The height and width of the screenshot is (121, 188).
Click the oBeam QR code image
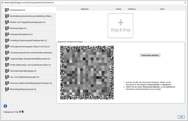click(87, 73)
